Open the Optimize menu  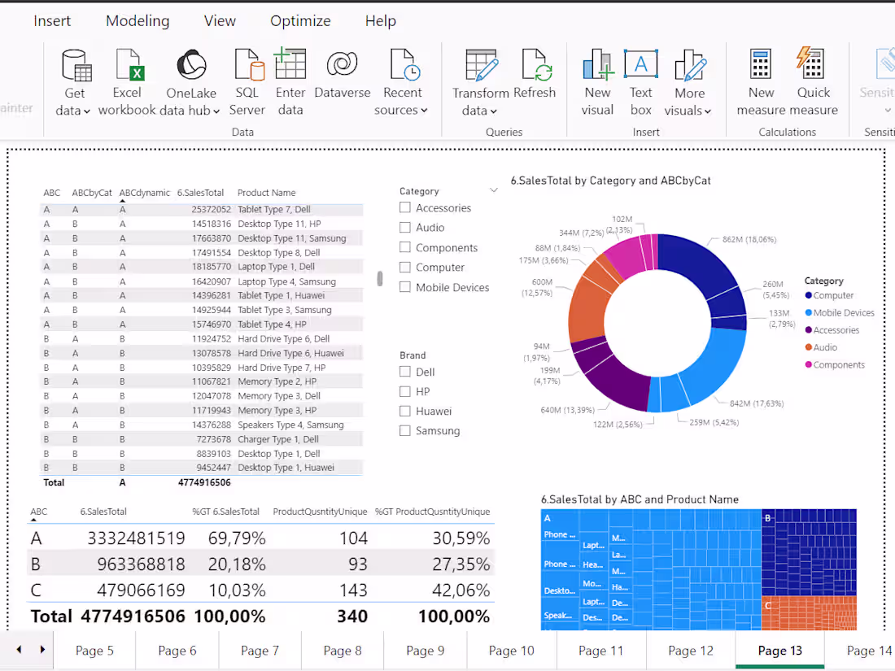(299, 20)
